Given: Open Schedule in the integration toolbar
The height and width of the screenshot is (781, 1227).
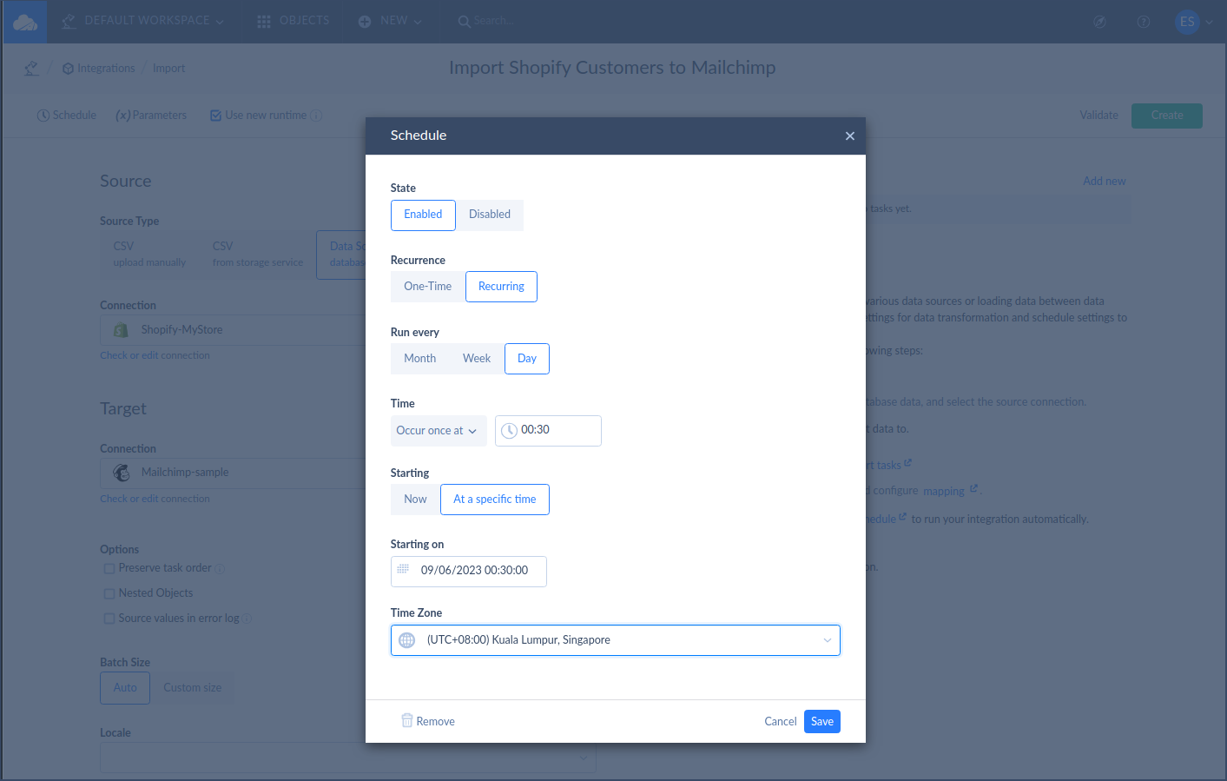Looking at the screenshot, I should [67, 116].
